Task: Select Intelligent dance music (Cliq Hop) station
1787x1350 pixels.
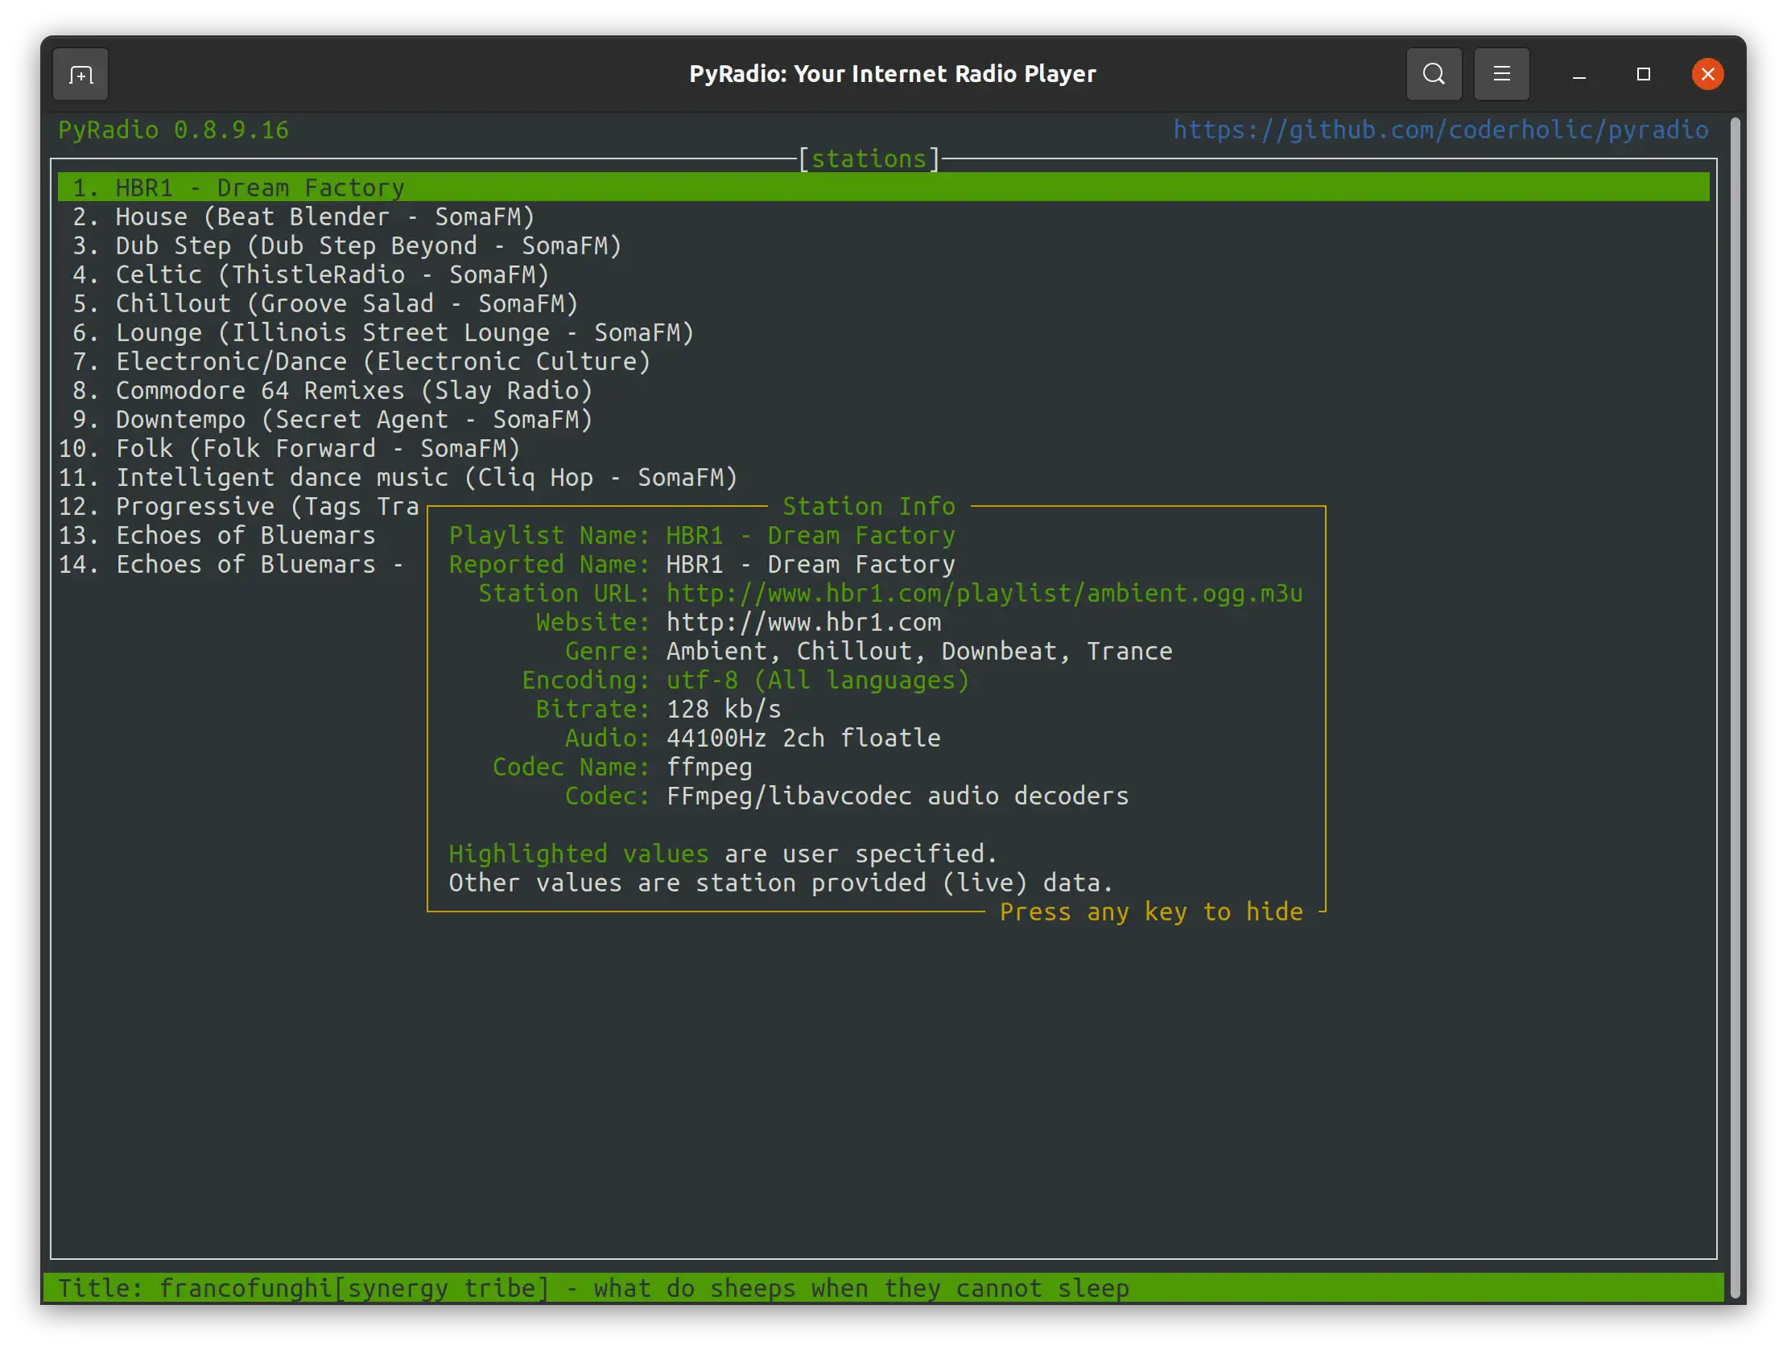Action: click(x=426, y=476)
